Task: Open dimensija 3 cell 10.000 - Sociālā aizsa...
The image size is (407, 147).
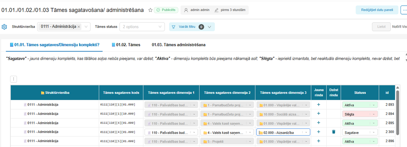Action: click(x=283, y=114)
